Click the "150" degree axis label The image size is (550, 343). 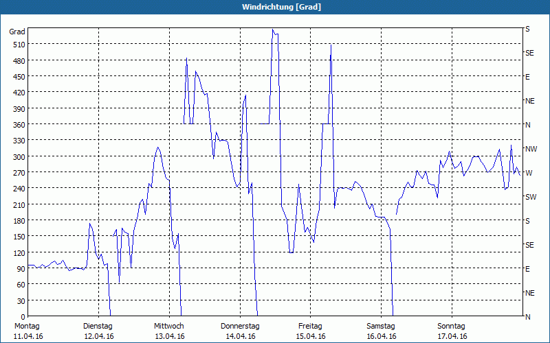coord(19,237)
